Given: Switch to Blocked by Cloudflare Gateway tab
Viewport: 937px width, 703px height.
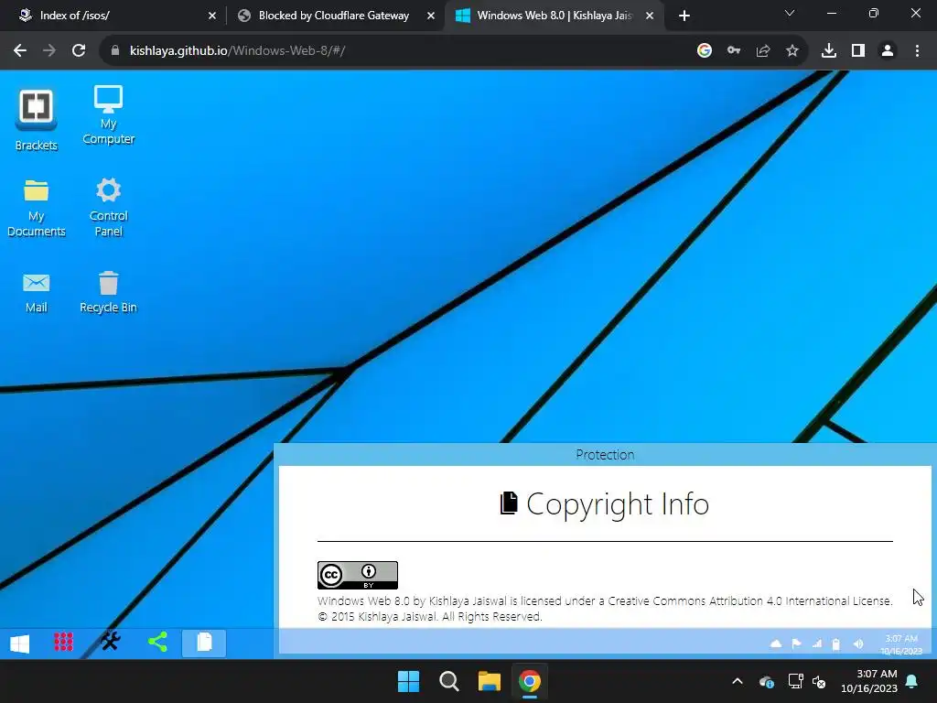Looking at the screenshot, I should 334,16.
